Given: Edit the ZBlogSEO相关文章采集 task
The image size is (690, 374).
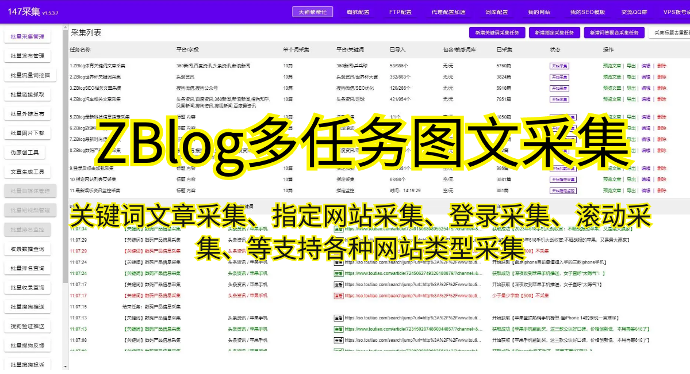Looking at the screenshot, I should (646, 89).
